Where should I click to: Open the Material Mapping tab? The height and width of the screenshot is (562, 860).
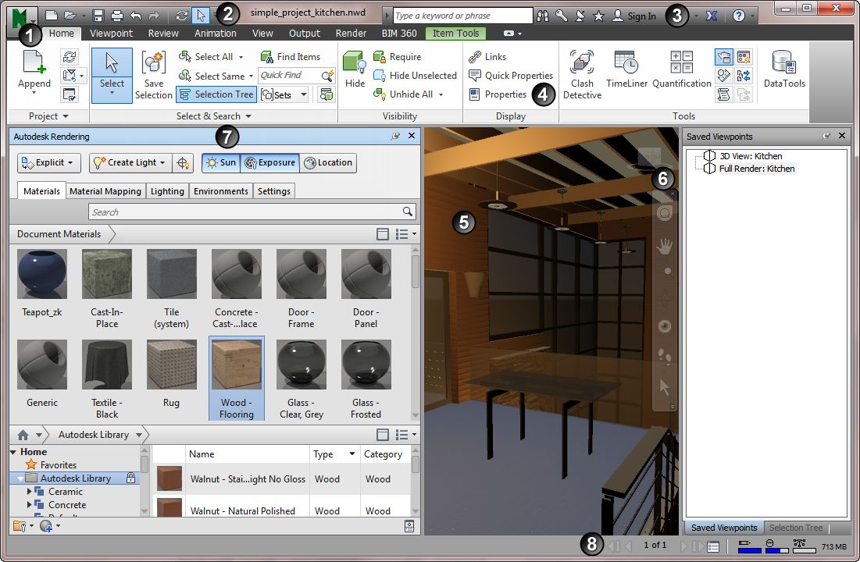point(105,191)
